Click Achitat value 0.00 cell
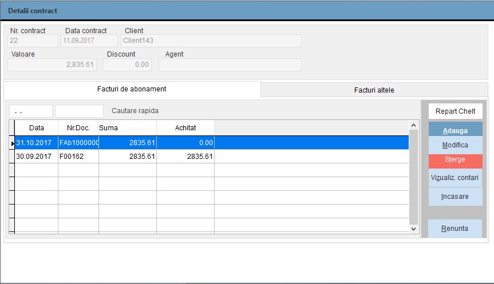This screenshot has height=284, width=494. [185, 143]
